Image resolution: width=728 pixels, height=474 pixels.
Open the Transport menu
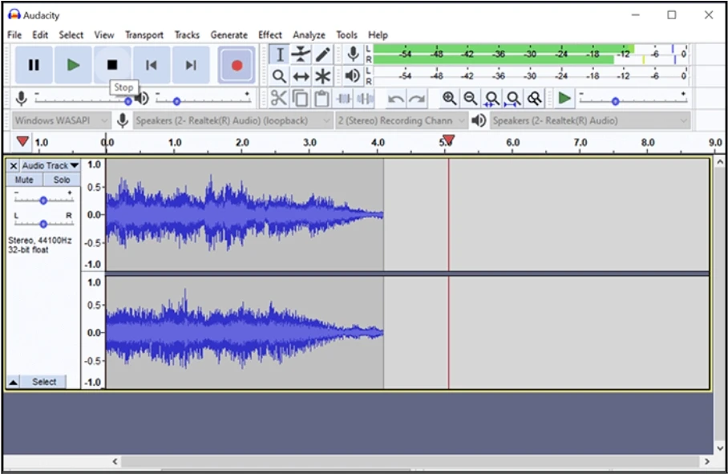(x=144, y=34)
